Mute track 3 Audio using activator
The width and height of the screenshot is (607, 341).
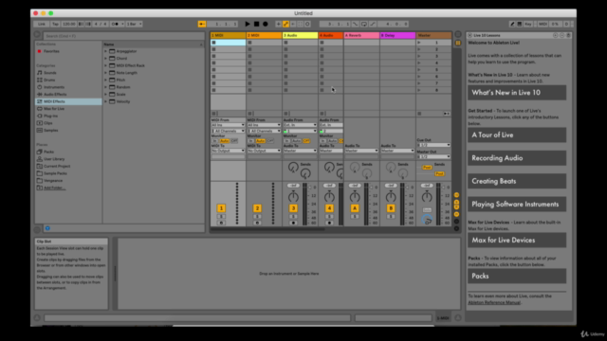tap(293, 208)
